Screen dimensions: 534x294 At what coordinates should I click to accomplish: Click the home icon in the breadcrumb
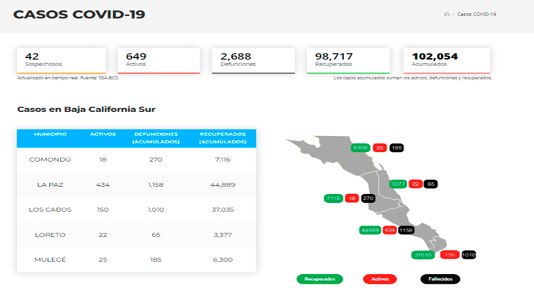coord(446,14)
